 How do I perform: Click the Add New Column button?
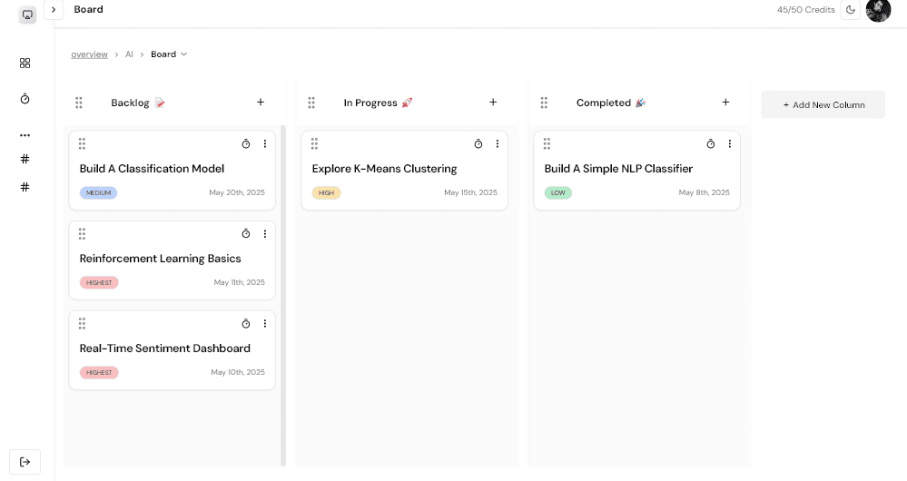coord(823,104)
